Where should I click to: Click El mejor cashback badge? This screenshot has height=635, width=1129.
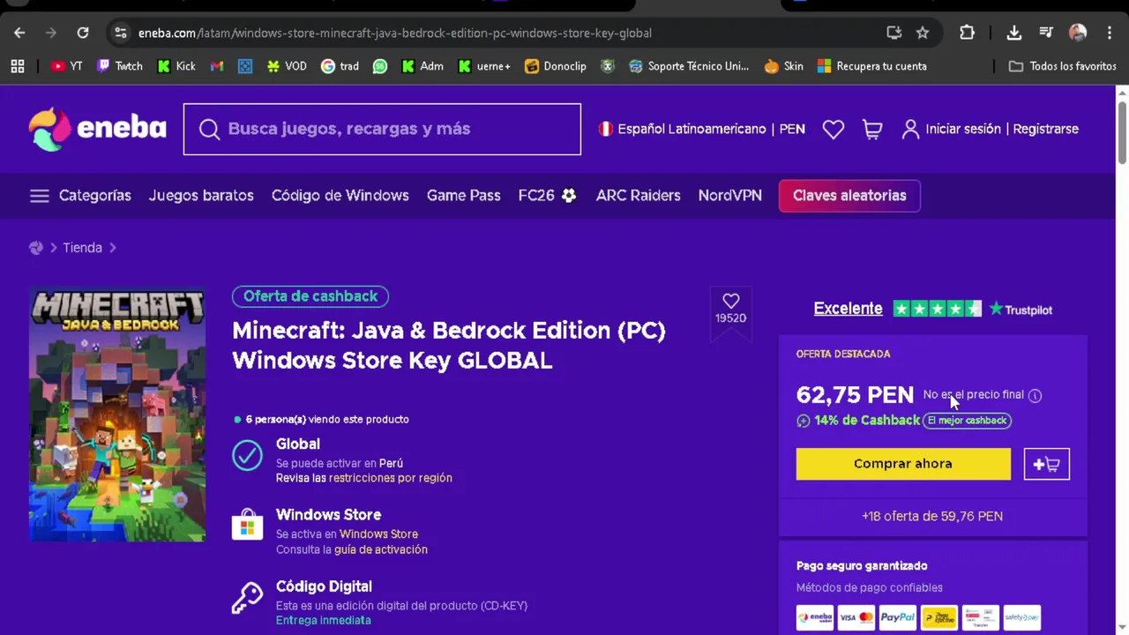pos(967,421)
